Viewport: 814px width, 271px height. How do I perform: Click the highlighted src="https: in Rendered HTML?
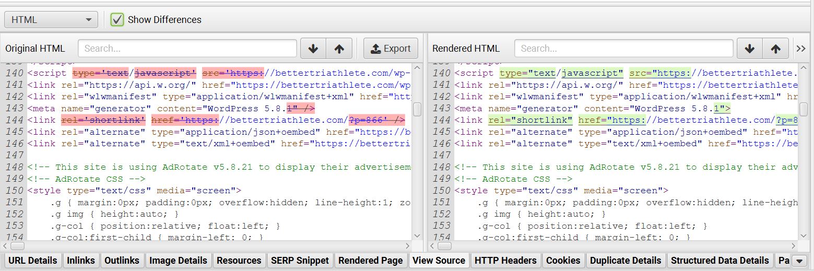pos(660,74)
